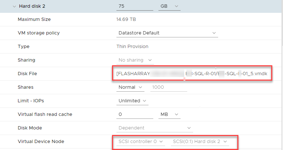Edit the Hard disk 2 size field
The width and height of the screenshot is (283, 150).
(x=135, y=6)
